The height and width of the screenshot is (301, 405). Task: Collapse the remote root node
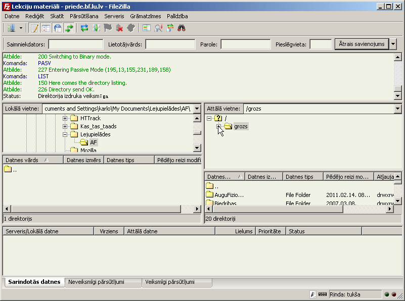pos(209,118)
